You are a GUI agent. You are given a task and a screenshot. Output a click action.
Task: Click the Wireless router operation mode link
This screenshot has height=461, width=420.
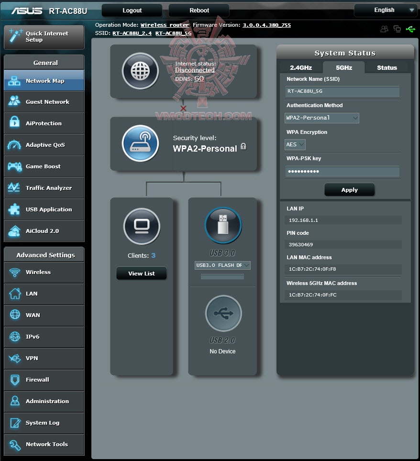pos(165,25)
